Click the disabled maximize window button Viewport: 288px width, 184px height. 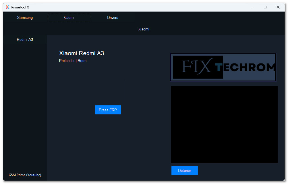265,7
